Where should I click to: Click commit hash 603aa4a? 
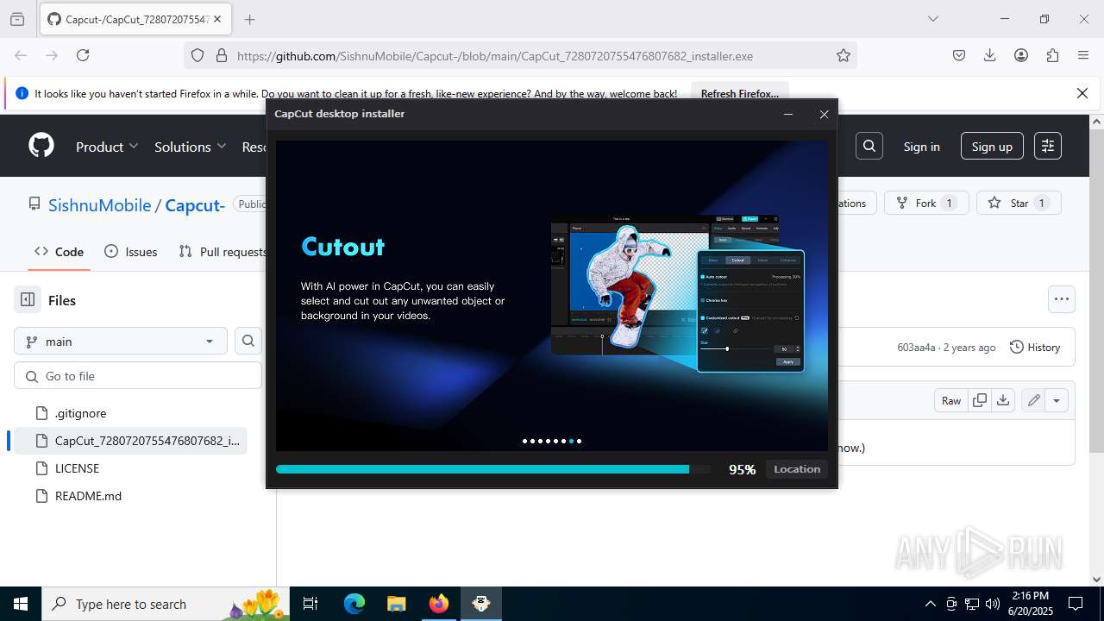tap(916, 347)
